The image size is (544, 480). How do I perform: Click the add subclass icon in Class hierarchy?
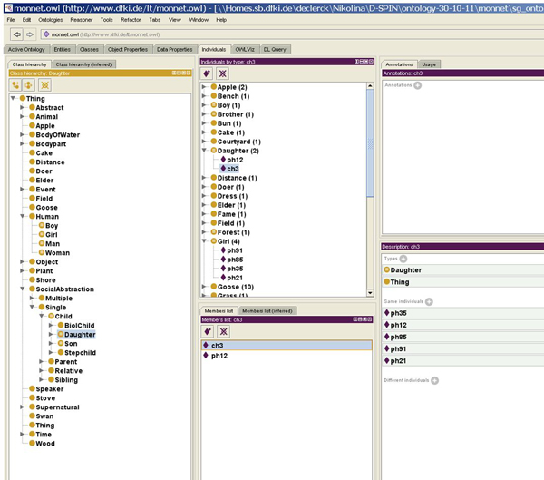coord(15,84)
